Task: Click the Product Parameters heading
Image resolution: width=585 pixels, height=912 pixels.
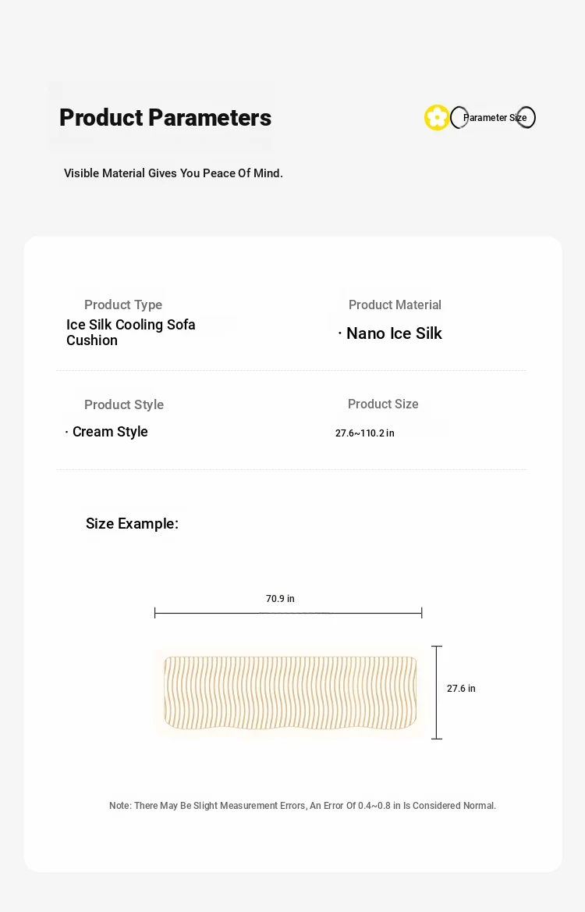Action: [x=165, y=117]
